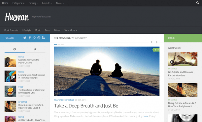Expand the Categories dropdown menu
Viewport: 202px width, 122px height.
tap(19, 3)
